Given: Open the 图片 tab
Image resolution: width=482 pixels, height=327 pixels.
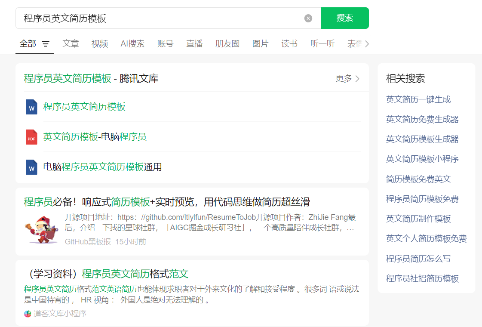Looking at the screenshot, I should tap(261, 44).
